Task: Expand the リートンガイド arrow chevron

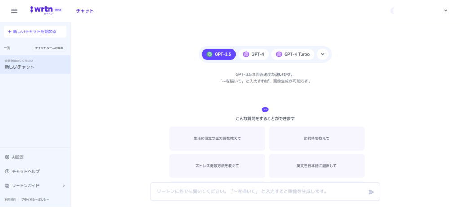Action: point(64,185)
